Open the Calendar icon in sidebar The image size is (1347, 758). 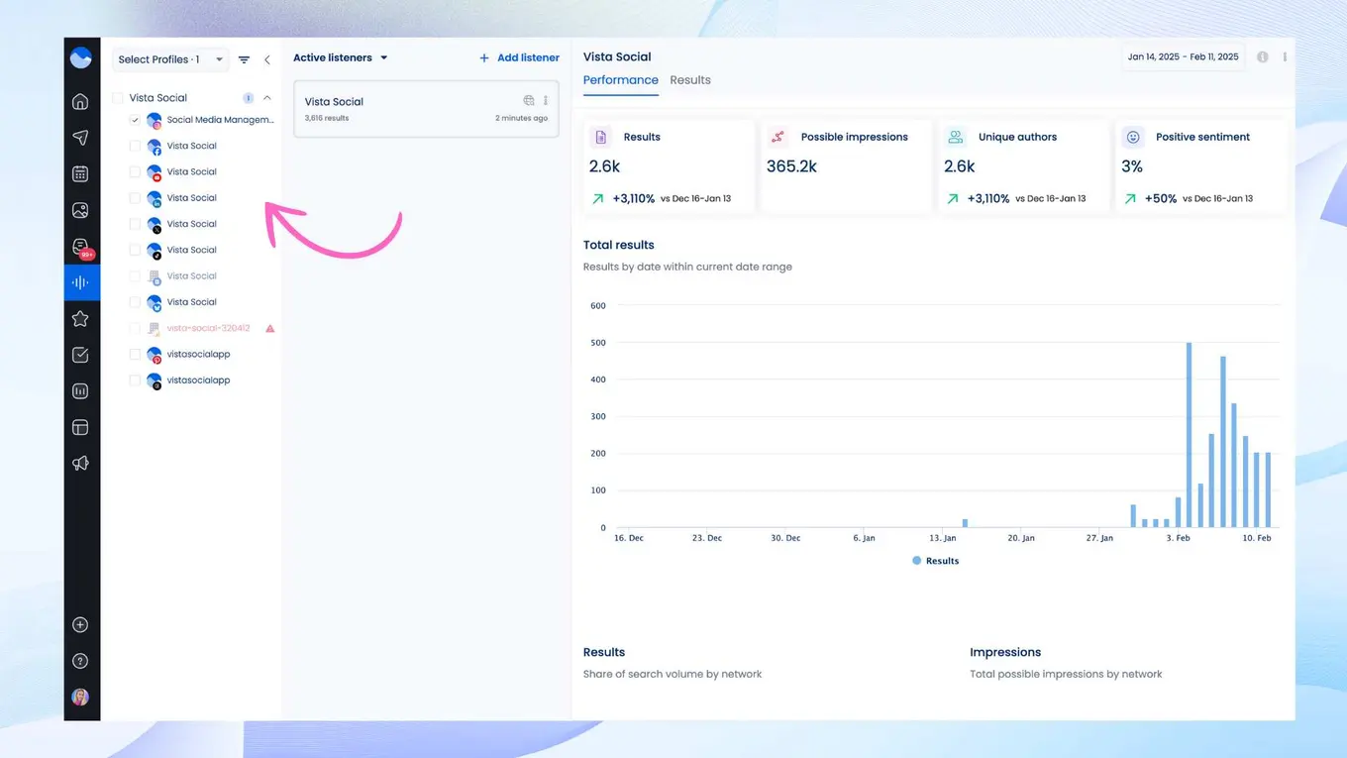tap(80, 174)
